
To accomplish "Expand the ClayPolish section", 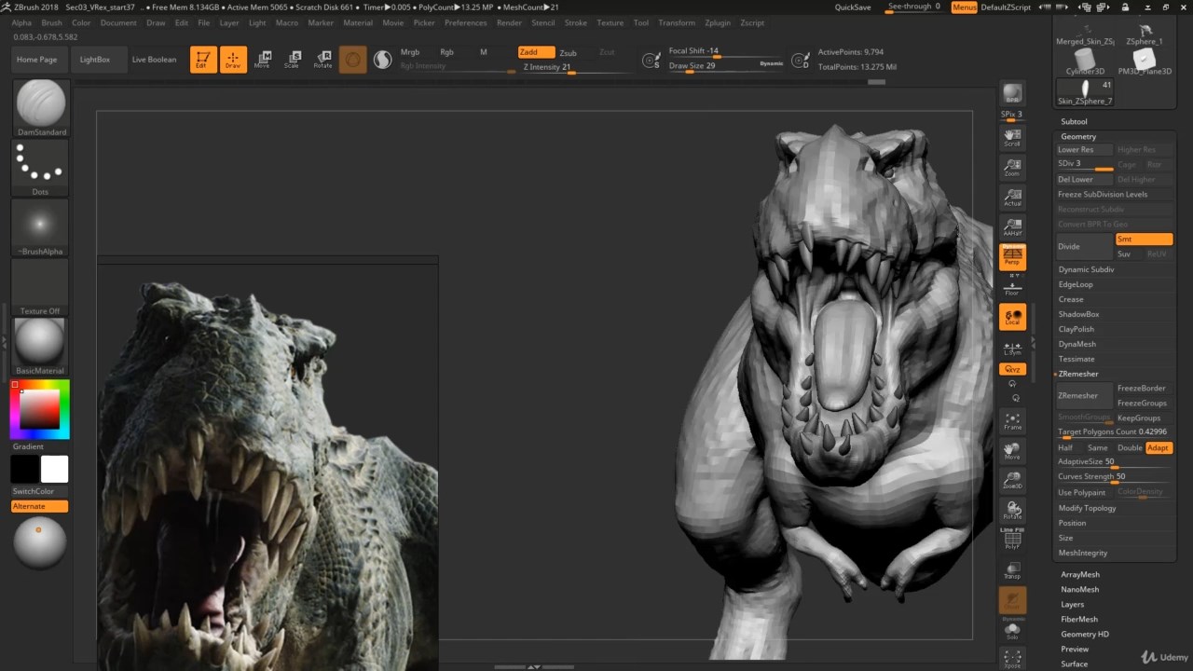I will click(x=1076, y=329).
